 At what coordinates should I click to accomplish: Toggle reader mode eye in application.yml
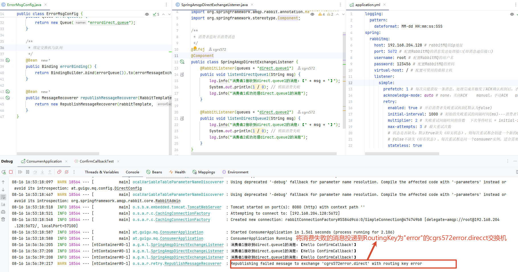tap(512, 14)
